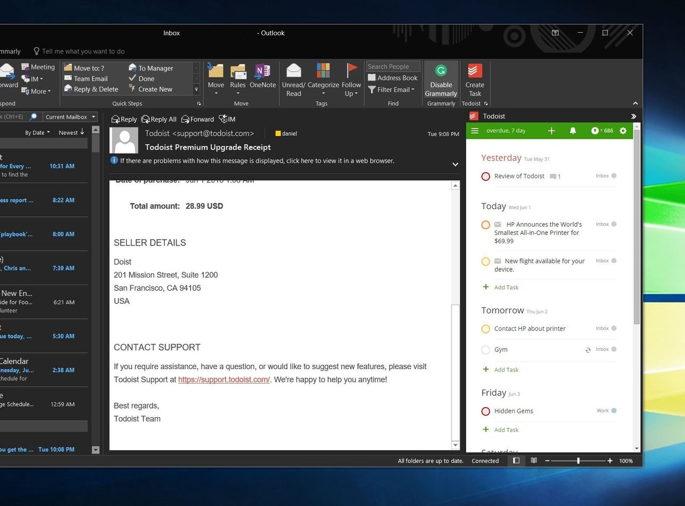Switch to Reading view in status bar
The image size is (685, 506).
coord(534,461)
